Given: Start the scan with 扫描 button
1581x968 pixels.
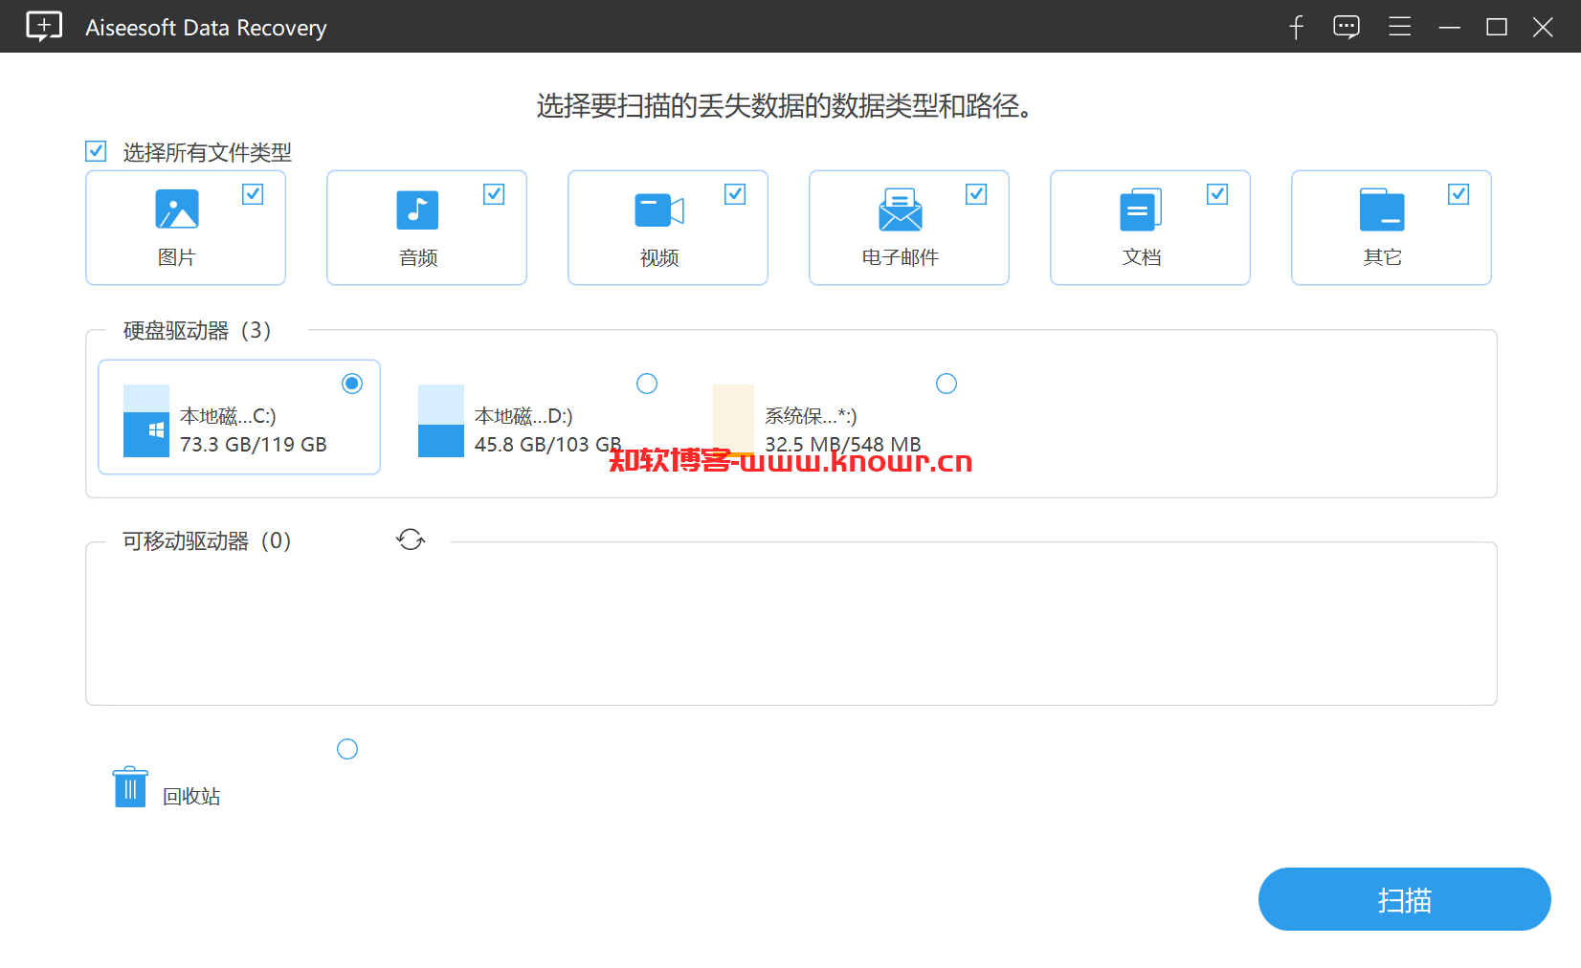Looking at the screenshot, I should [x=1404, y=899].
